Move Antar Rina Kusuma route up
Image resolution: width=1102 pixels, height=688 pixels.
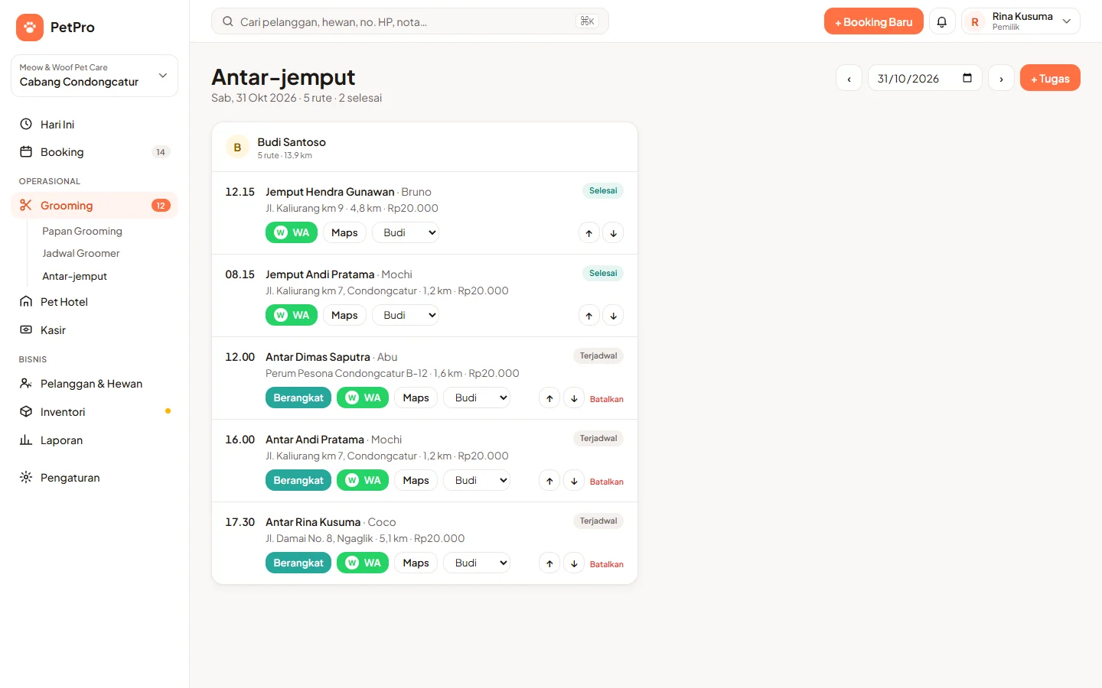pos(549,563)
